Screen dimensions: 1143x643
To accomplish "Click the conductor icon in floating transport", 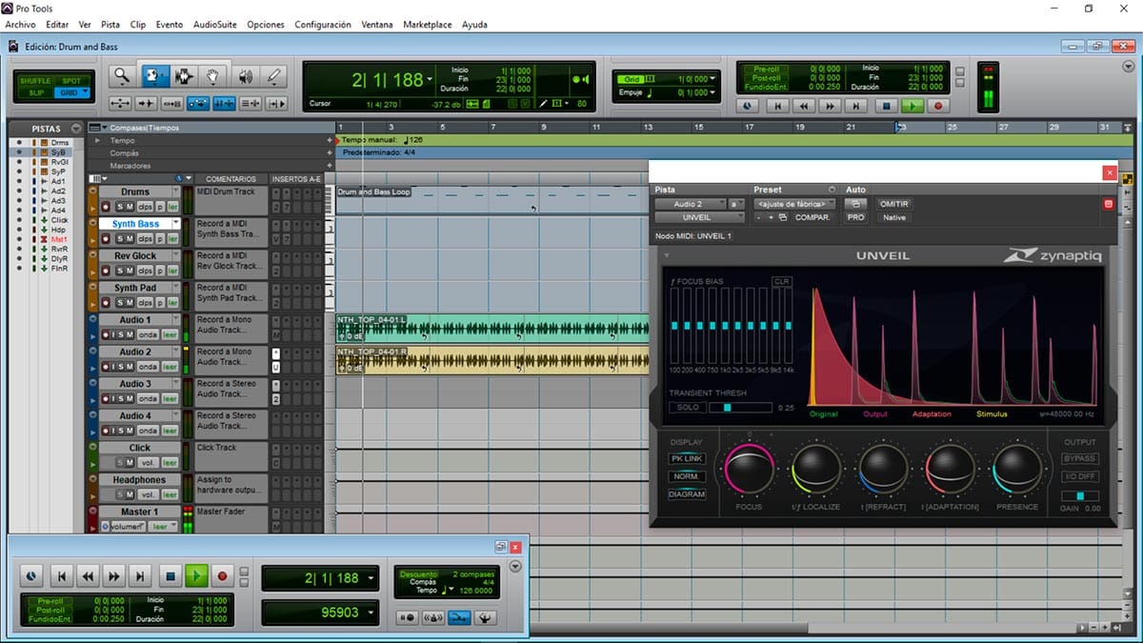I will [x=484, y=617].
